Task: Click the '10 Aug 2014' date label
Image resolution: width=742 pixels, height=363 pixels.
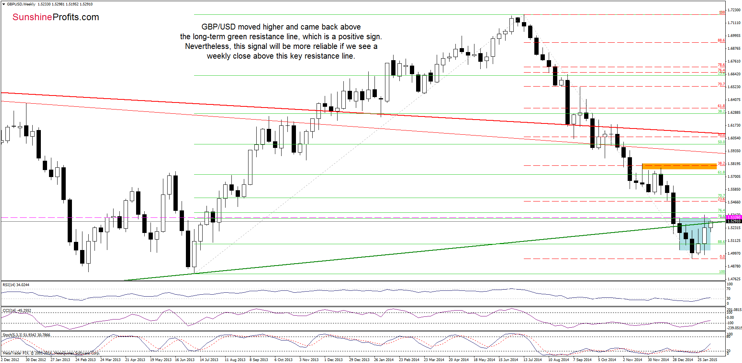Action: click(x=558, y=360)
